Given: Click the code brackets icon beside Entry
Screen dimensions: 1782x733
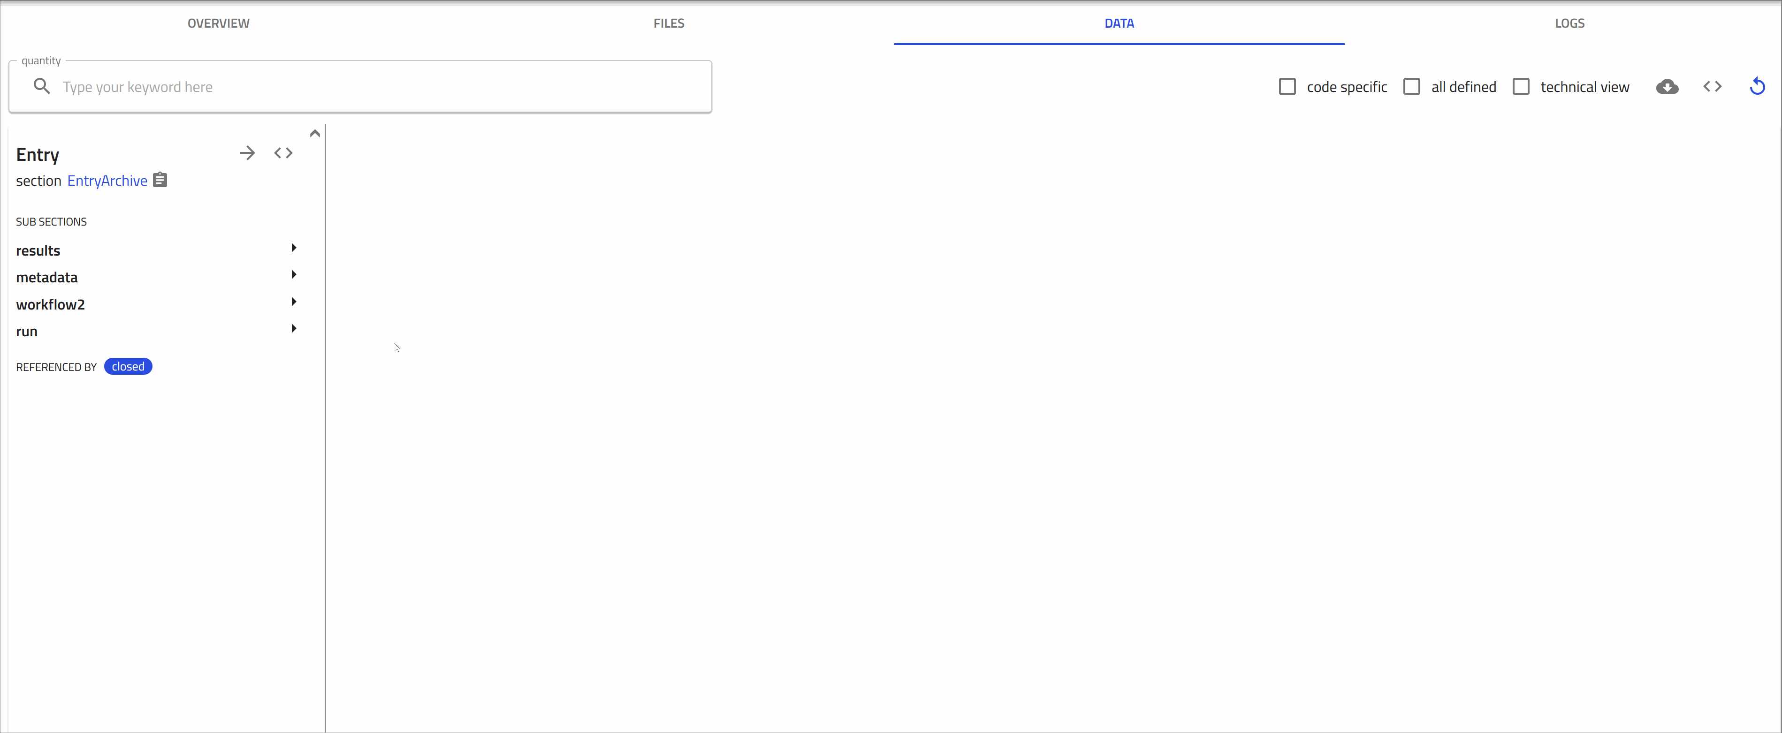Looking at the screenshot, I should [283, 153].
